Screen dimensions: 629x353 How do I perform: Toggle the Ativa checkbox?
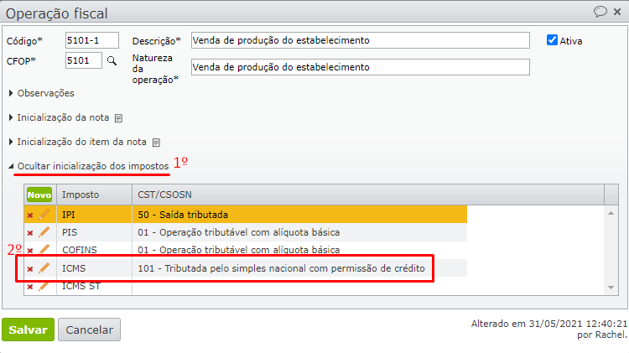552,40
